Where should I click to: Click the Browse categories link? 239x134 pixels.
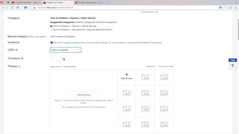[107, 22]
